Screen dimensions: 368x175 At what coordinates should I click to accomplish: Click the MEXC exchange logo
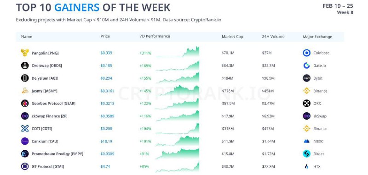[306, 141]
